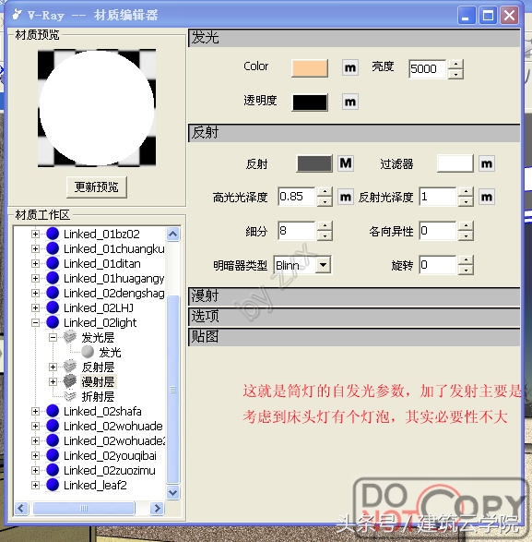
Task: Open the 明暗器类型 Blinn dropdown
Action: click(323, 265)
